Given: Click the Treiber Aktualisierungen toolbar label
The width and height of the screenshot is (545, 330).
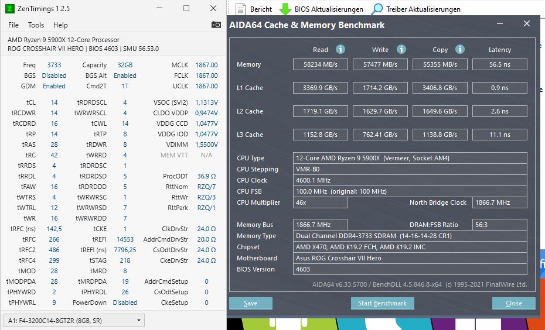Looking at the screenshot, I should [x=423, y=9].
